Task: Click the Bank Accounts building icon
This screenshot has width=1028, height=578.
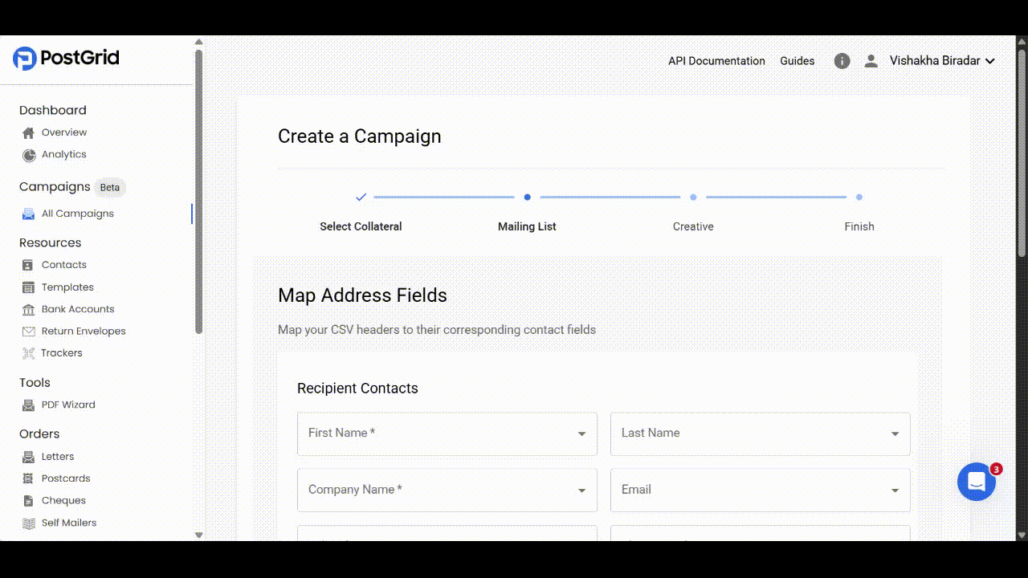Action: click(28, 309)
